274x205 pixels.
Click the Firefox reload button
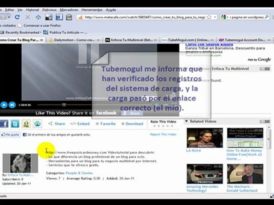tap(17, 17)
